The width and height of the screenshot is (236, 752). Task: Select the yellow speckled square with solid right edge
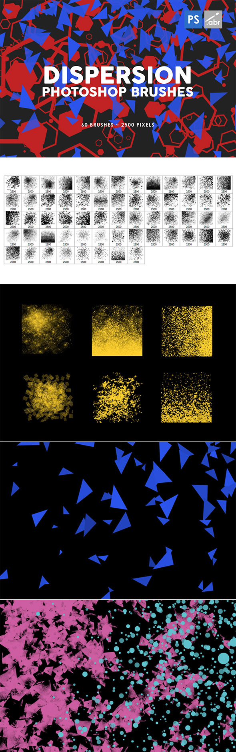coord(187,331)
